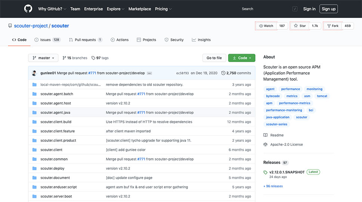Viewport: 362px width, 202px height.
Task: Click the Readme book icon
Action: point(266,135)
